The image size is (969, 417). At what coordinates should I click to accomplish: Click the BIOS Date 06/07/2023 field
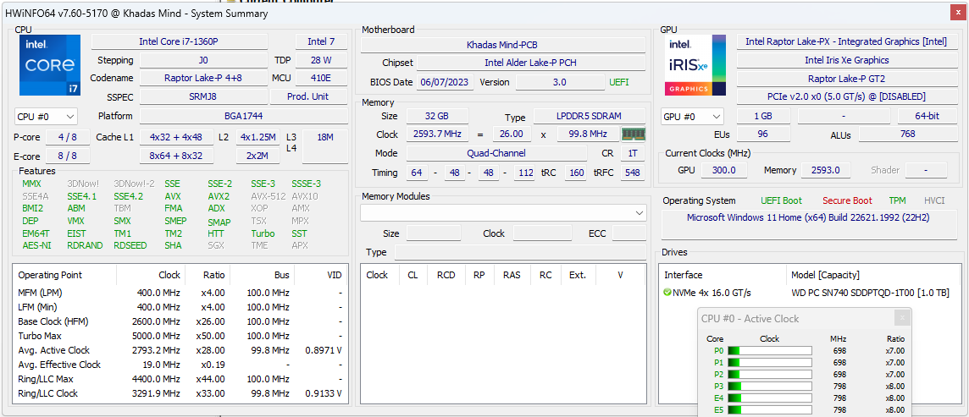[x=445, y=82]
